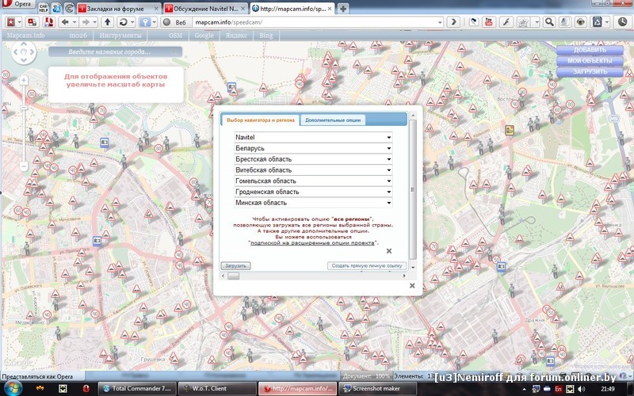Screen dimensions: 634x396
Task: Open the Гомельская область dropdown
Action: [x=313, y=181]
